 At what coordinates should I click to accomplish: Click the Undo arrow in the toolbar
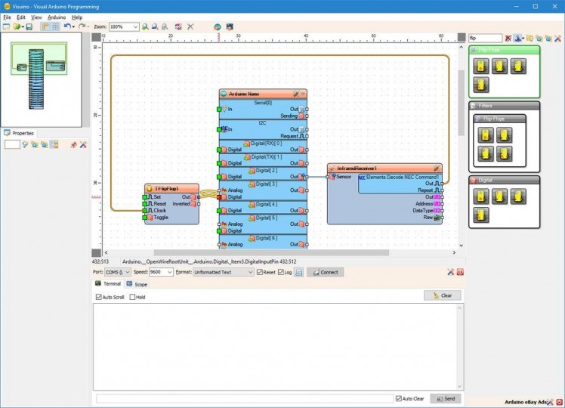66,26
